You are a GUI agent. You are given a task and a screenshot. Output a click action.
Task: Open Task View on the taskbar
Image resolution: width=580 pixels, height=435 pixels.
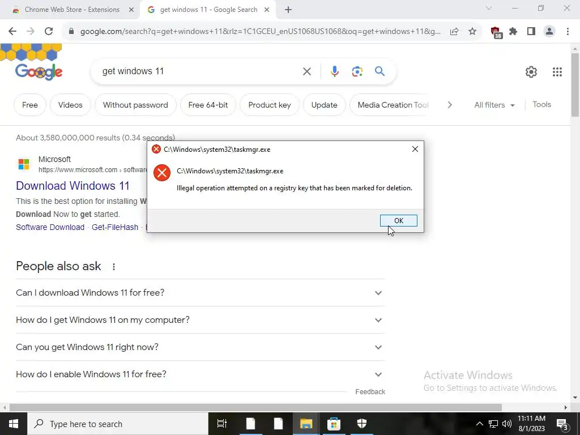[222, 424]
